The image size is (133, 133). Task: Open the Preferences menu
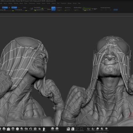point(32,3)
